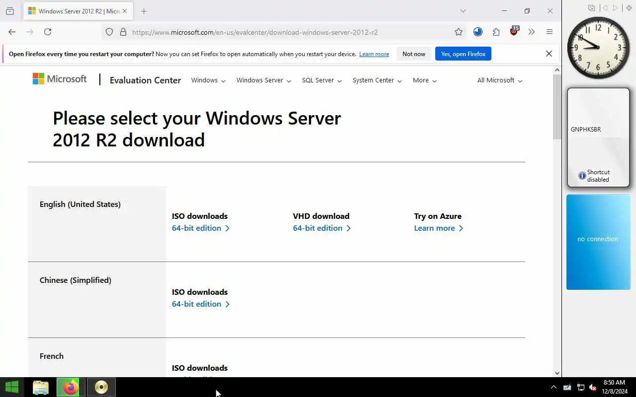Expand the All Microsoft dropdown
636x397 pixels.
(500, 80)
